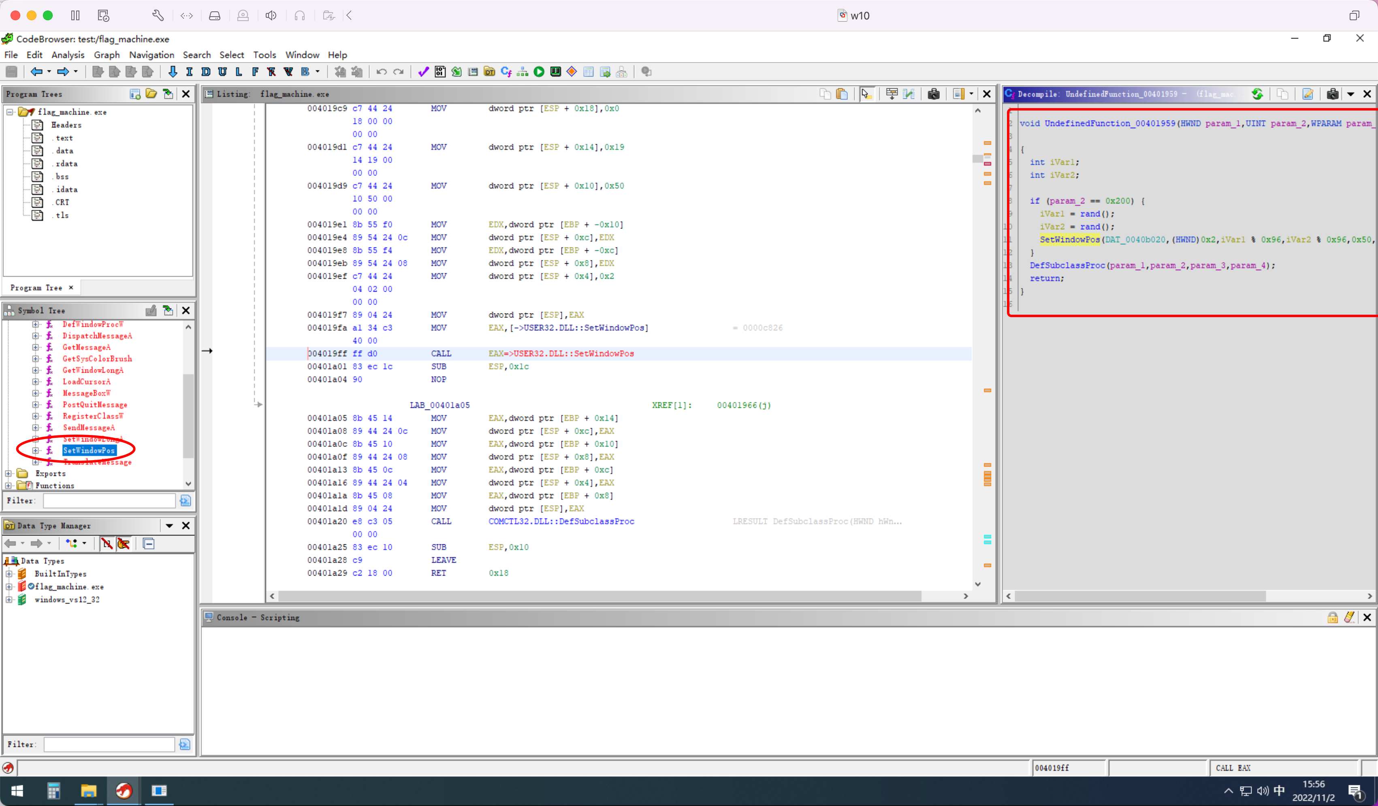Open Windows Start button on taskbar
The height and width of the screenshot is (806, 1378).
(x=17, y=791)
